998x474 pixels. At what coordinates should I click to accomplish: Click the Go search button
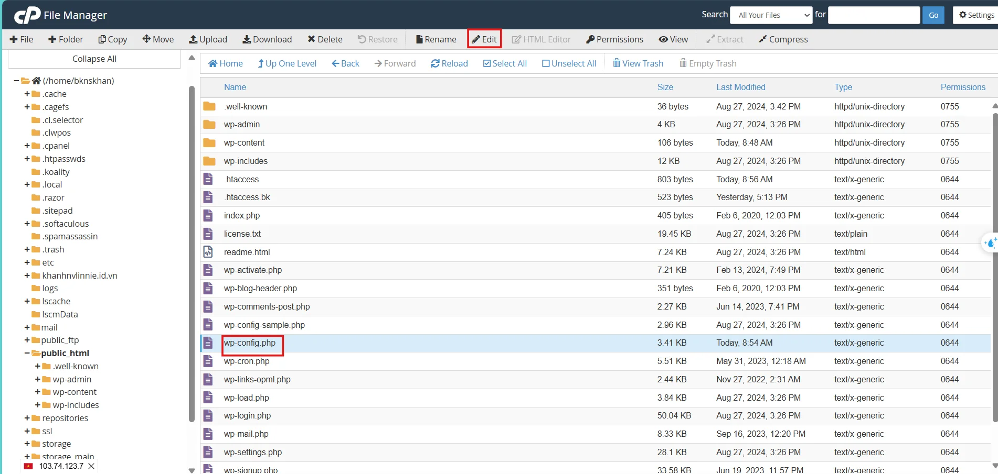933,15
